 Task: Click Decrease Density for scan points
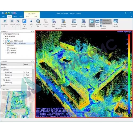point(74,23)
